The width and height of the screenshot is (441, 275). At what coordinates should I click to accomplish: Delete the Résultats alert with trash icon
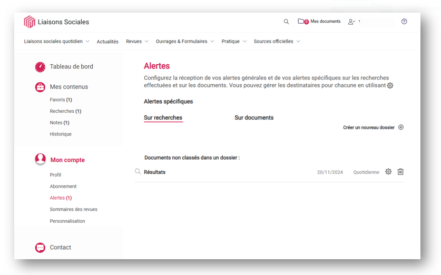tap(400, 172)
